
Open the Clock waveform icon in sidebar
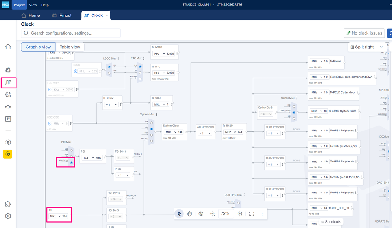pyautogui.click(x=8, y=82)
